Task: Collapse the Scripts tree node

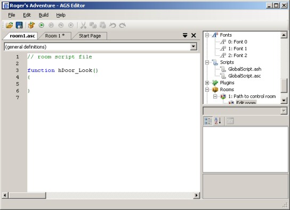Action: pos(207,62)
